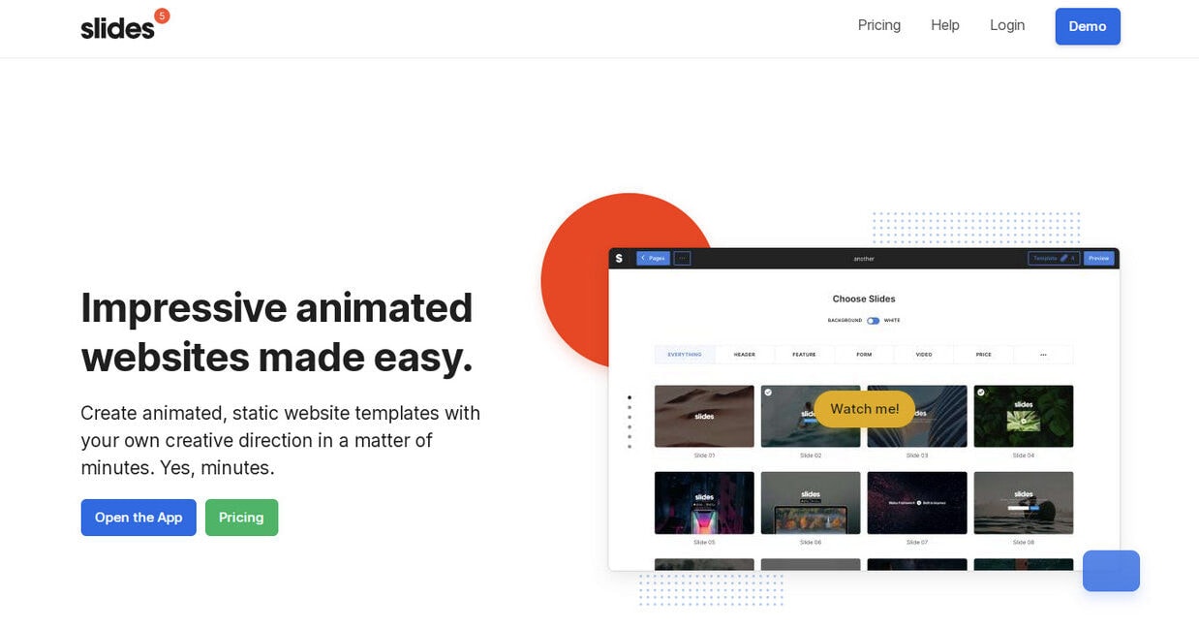Open the three-dot menu beside Pages
The height and width of the screenshot is (629, 1199).
click(682, 258)
